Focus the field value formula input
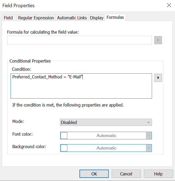175x181 pixels. click(x=79, y=40)
